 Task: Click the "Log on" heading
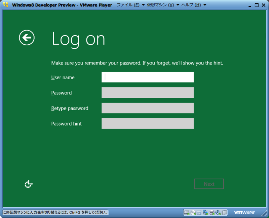click(78, 39)
